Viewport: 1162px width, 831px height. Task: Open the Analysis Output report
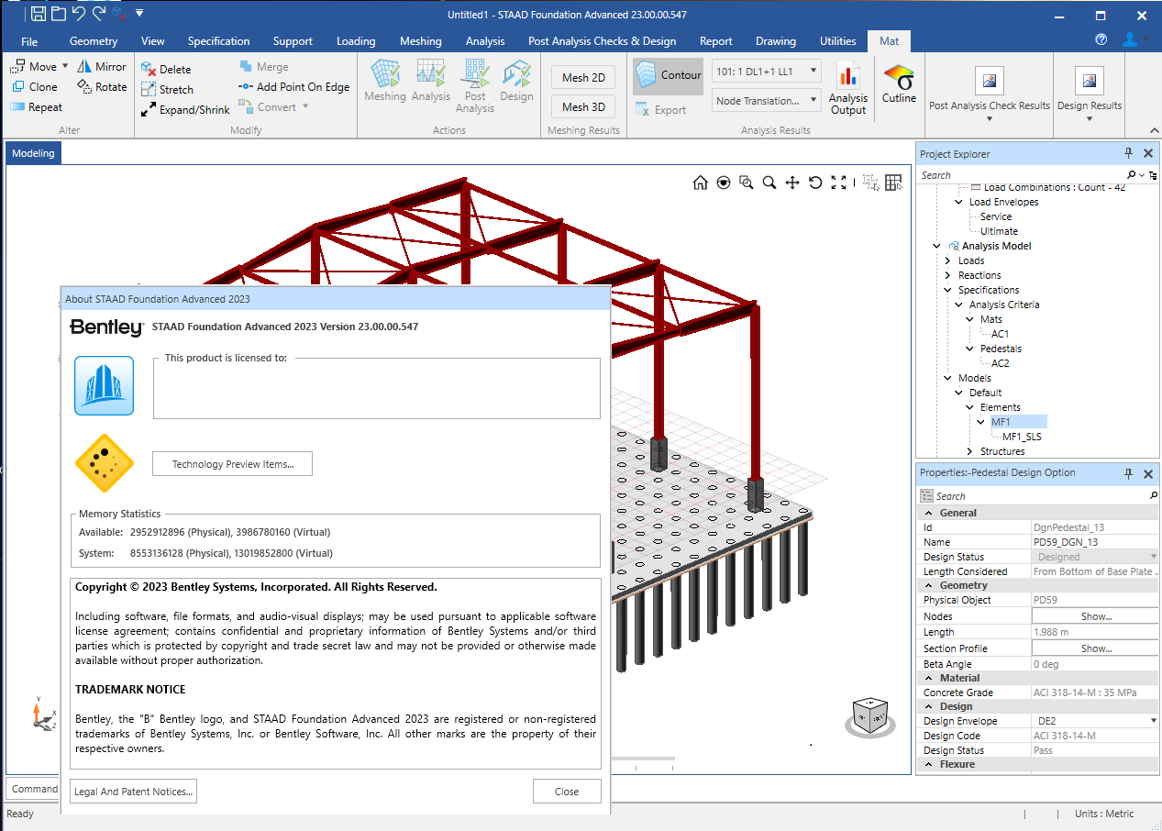click(x=848, y=89)
